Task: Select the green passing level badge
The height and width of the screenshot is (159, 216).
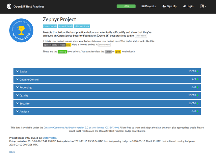Action: pos(62,52)
